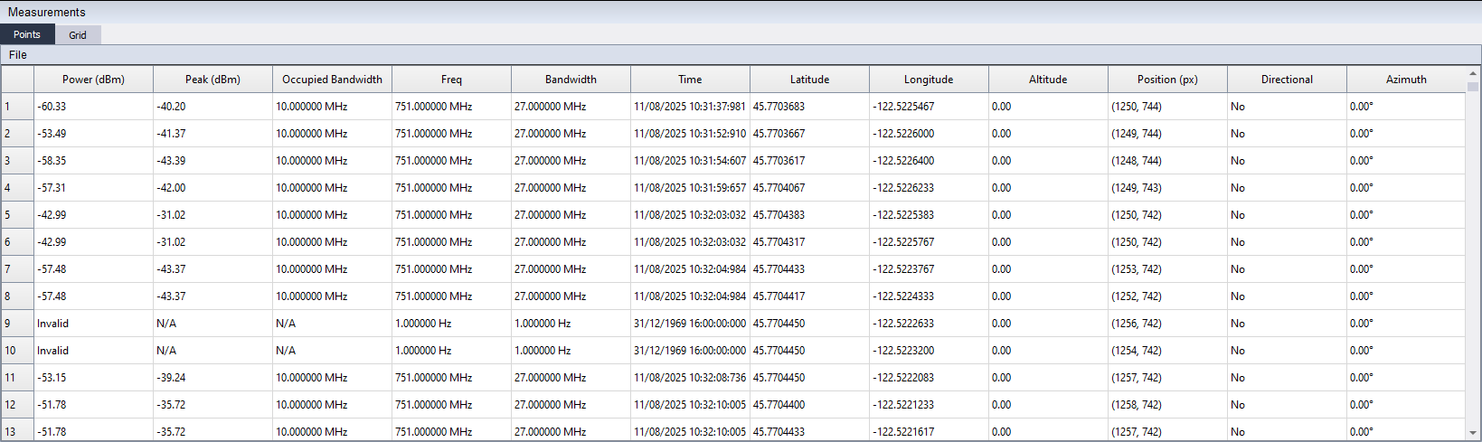Screen dimensions: 1482x442
Task: Select longitude cell -122.5222083
Action: (930, 378)
